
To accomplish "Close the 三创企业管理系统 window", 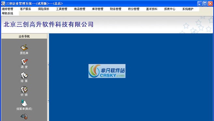I will (x=210, y=4).
